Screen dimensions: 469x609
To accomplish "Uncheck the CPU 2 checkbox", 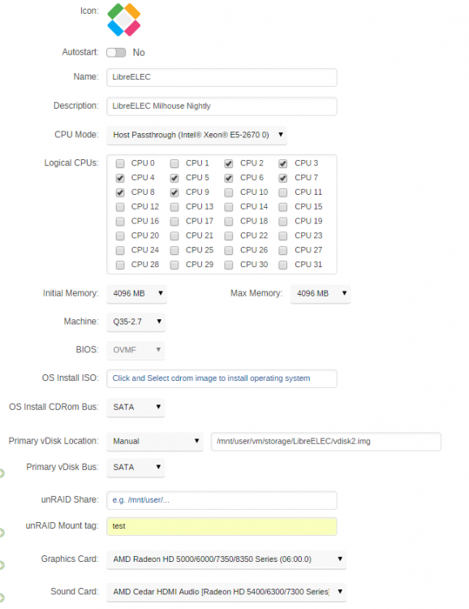I will click(x=229, y=163).
